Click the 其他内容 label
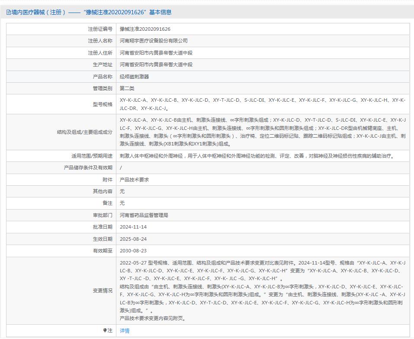The image size is (414, 339). [103, 191]
